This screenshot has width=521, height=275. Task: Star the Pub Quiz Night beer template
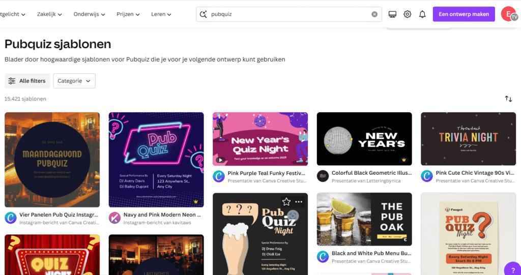click(x=286, y=202)
